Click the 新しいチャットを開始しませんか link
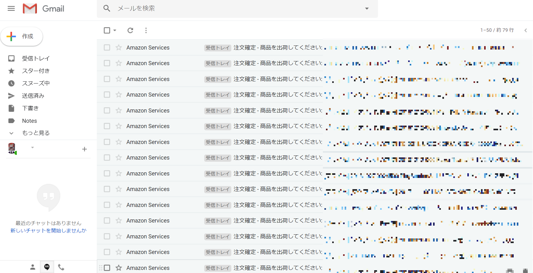 48,231
